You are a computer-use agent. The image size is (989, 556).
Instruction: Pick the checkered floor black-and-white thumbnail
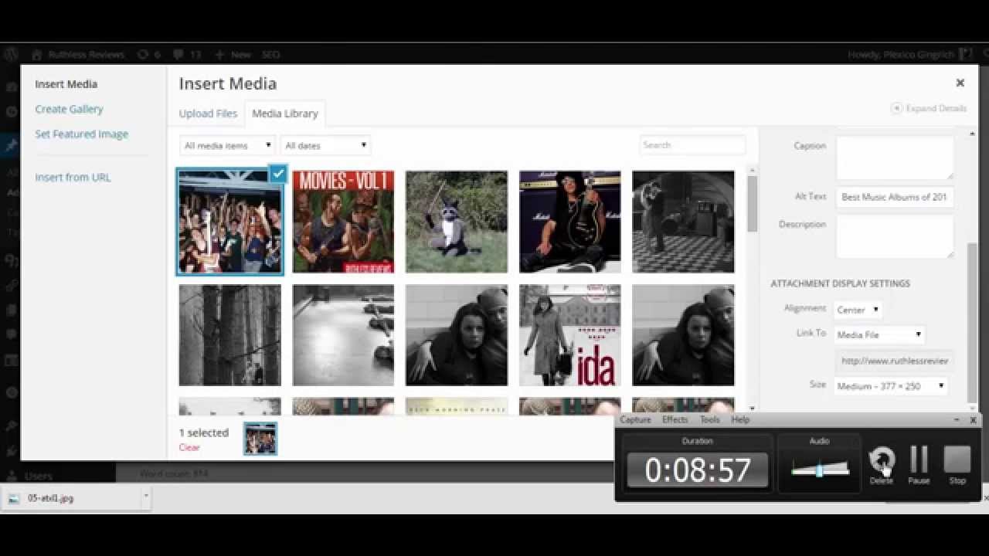point(683,222)
